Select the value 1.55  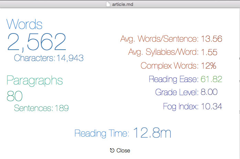coord(209,52)
